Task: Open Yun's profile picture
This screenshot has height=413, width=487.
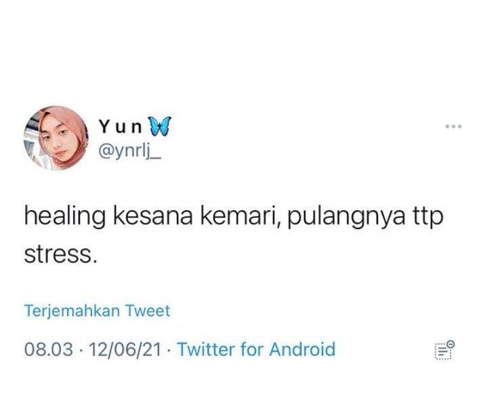Action: [56, 138]
